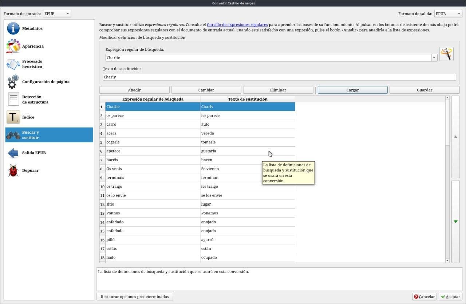
Task: Click the Detección de estructura document icon
Action: [x=13, y=100]
